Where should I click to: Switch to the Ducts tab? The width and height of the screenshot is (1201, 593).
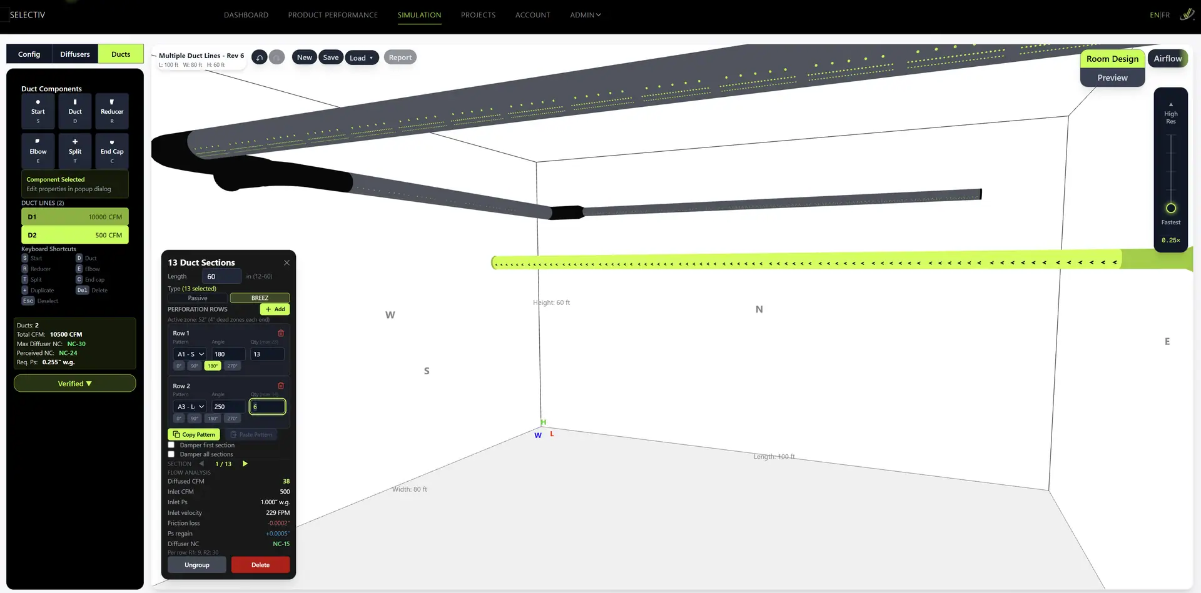click(x=121, y=54)
